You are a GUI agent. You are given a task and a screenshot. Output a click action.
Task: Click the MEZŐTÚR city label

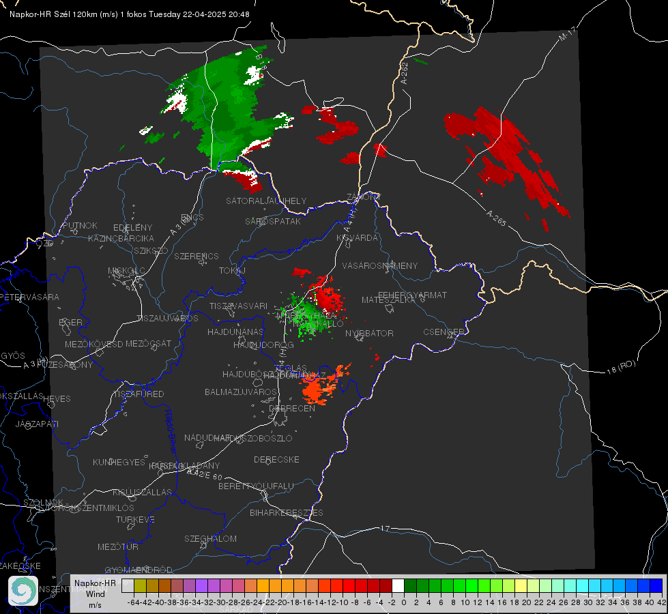(x=118, y=546)
